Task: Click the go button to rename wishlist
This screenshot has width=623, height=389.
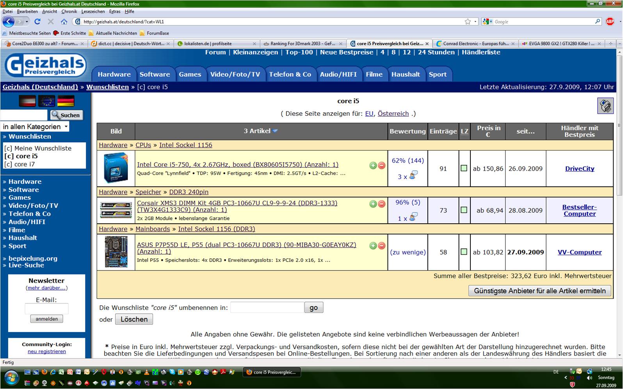Action: tap(313, 308)
